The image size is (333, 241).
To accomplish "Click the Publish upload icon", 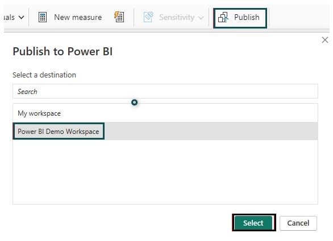I will point(223,18).
